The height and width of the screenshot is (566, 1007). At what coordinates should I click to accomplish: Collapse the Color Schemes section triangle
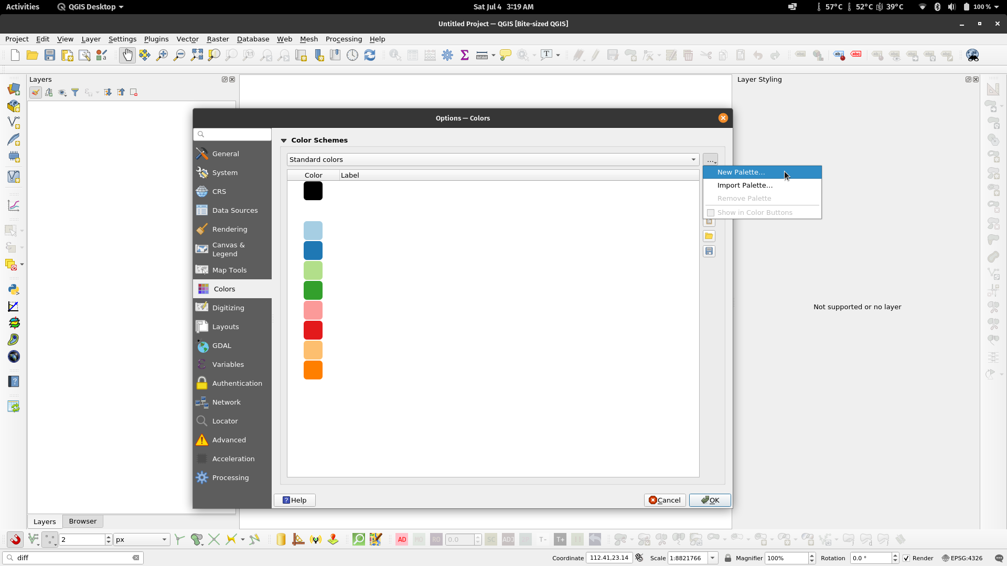pos(284,140)
